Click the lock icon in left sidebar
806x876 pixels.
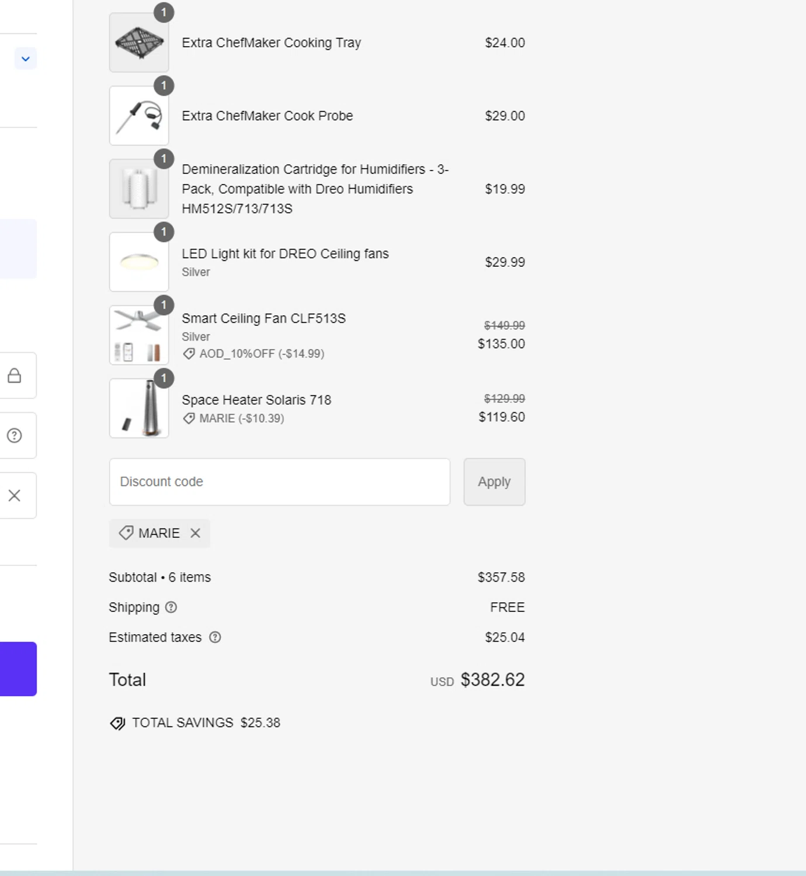(15, 376)
